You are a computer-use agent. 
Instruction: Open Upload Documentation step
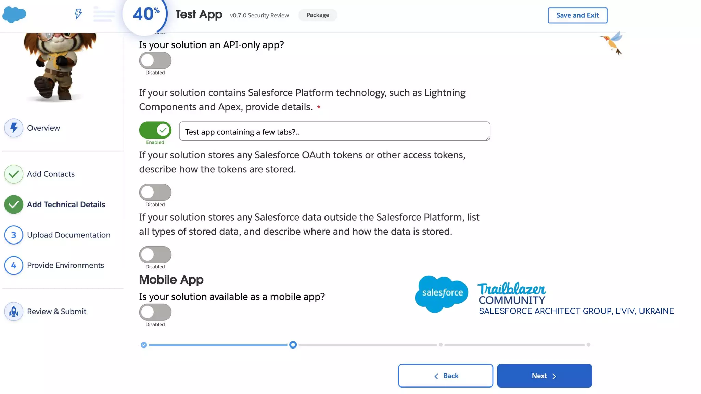click(x=68, y=235)
